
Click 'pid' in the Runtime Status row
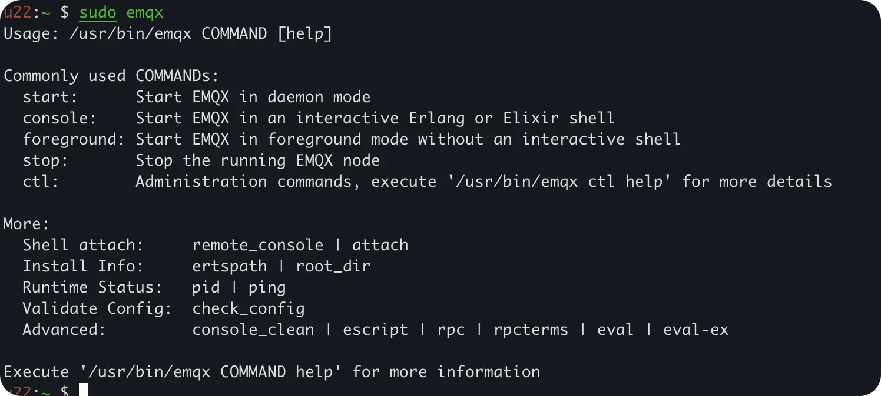click(206, 287)
